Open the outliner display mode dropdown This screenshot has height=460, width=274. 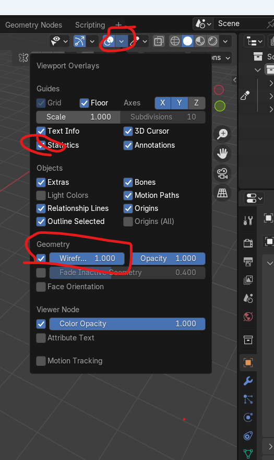[x=254, y=41]
